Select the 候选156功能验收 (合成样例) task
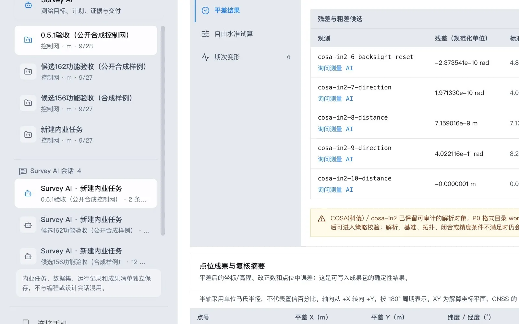Image resolution: width=519 pixels, height=324 pixels. coord(86,103)
